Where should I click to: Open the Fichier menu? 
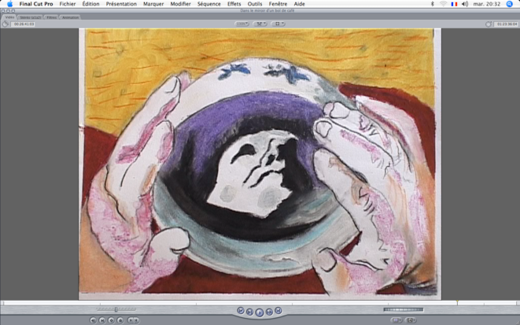point(68,4)
